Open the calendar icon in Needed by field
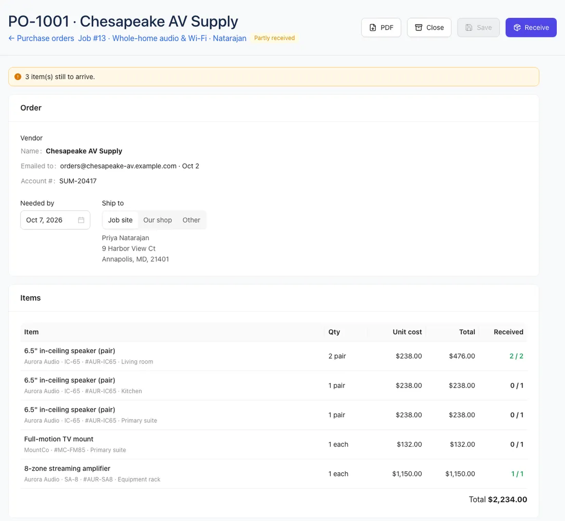This screenshot has height=521, width=565. point(81,220)
